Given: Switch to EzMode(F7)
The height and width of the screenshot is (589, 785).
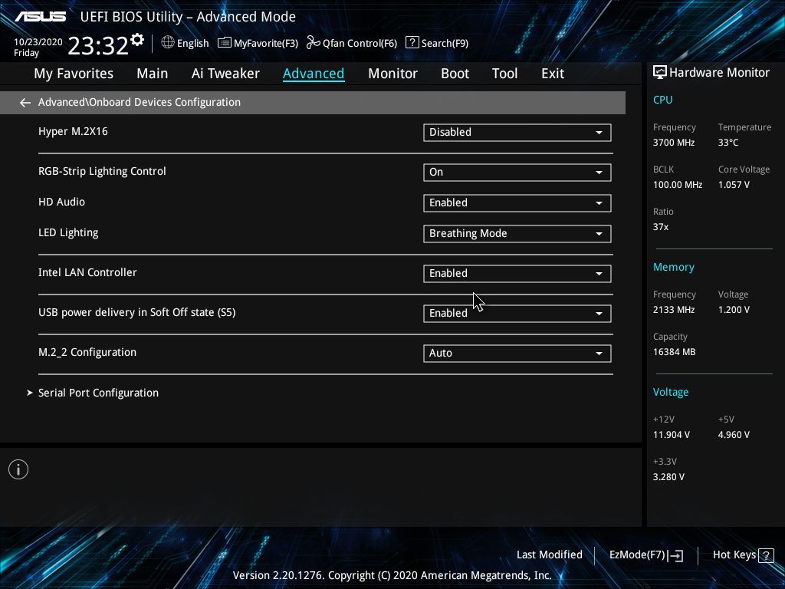Looking at the screenshot, I should pyautogui.click(x=645, y=555).
